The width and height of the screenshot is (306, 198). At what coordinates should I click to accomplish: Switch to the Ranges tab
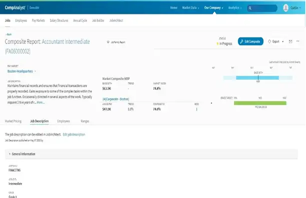[85, 121]
